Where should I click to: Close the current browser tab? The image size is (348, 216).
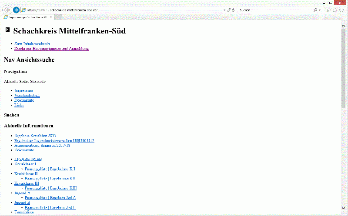click(x=51, y=17)
